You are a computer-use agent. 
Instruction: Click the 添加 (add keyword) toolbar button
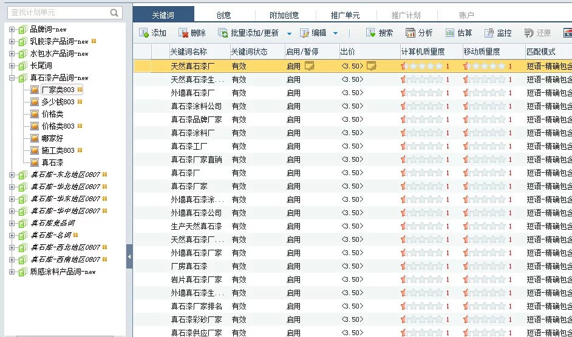point(153,33)
